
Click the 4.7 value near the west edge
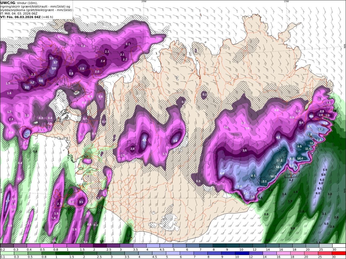(x=8, y=201)
